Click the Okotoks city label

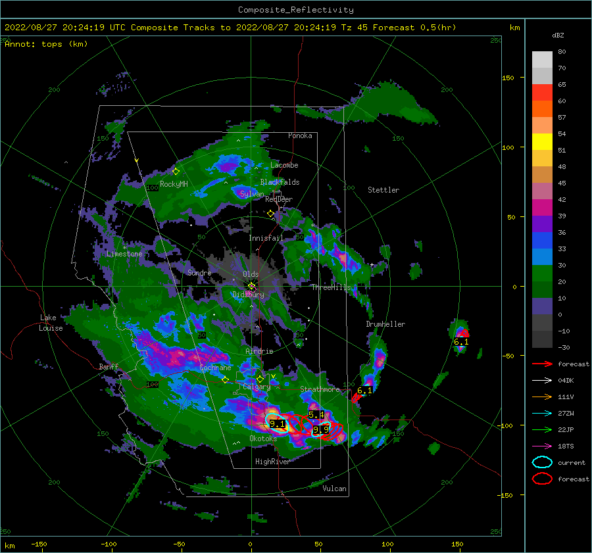click(x=263, y=439)
